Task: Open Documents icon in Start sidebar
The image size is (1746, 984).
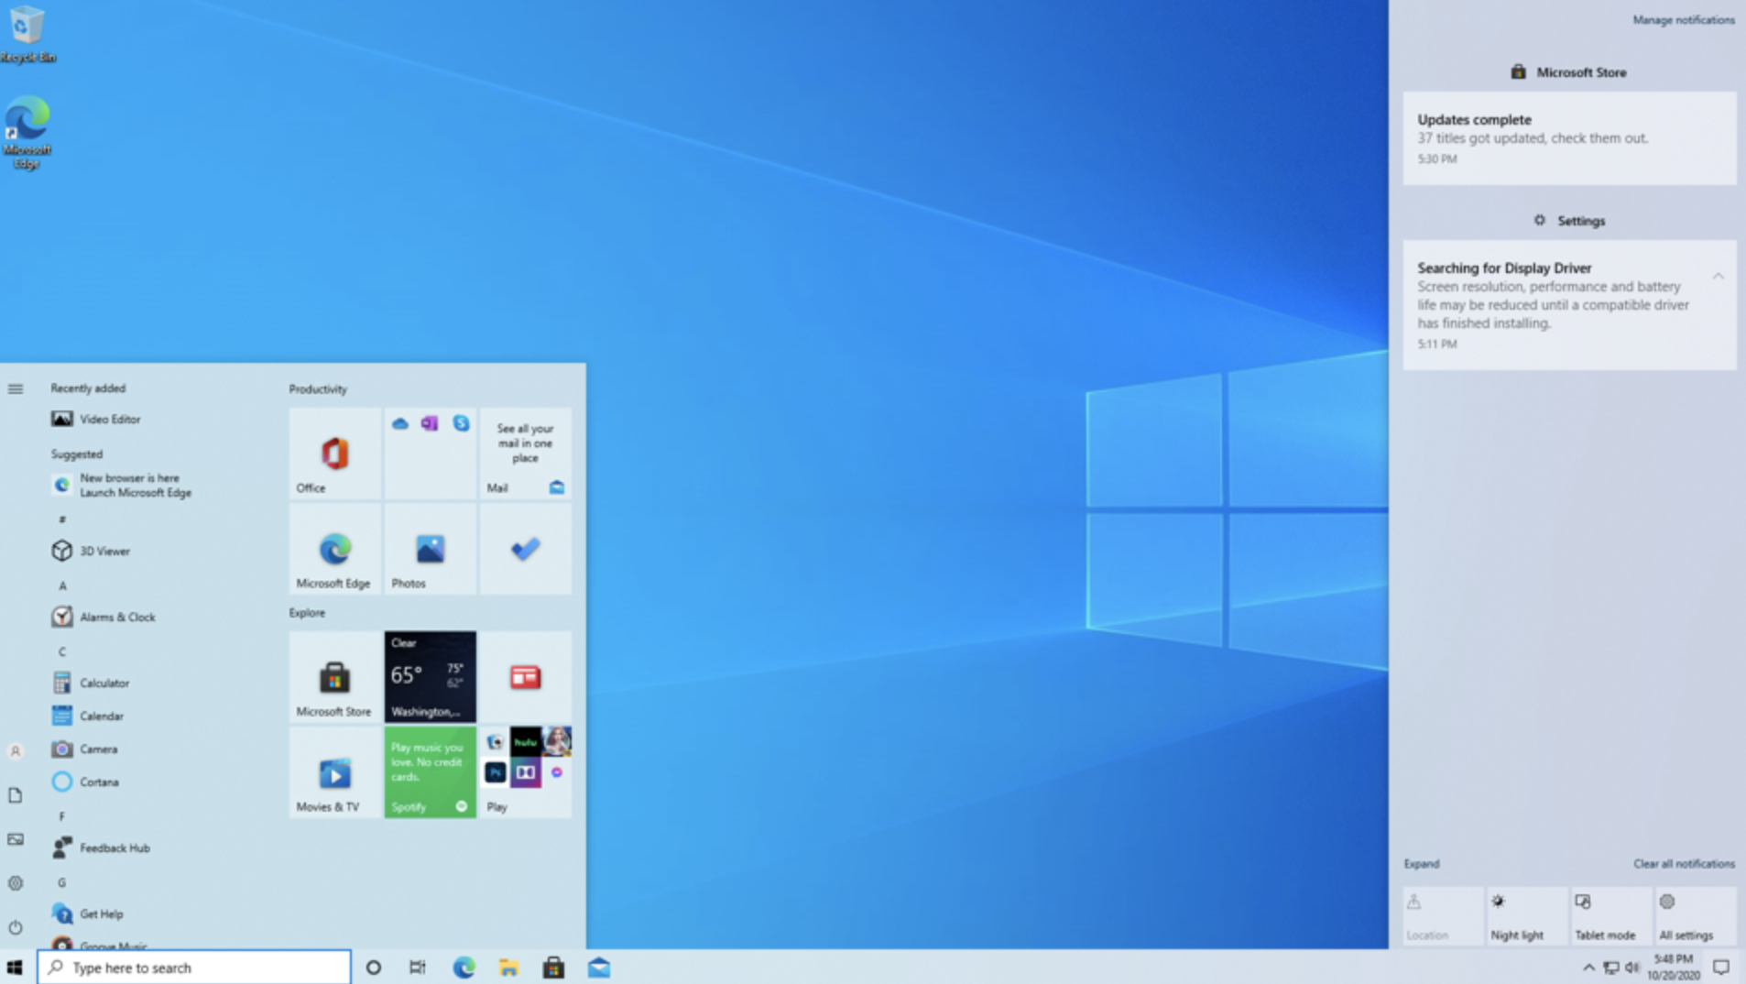Action: 16,795
